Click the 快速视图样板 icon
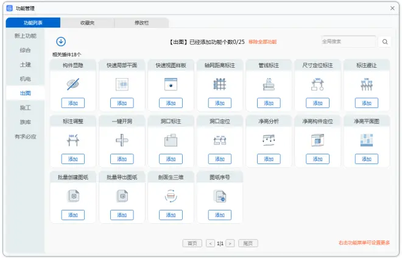Viewport: 402px width, 258px height. click(x=171, y=84)
